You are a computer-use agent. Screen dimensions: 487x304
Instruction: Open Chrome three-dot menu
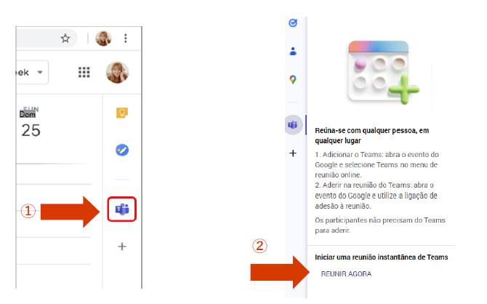click(126, 39)
